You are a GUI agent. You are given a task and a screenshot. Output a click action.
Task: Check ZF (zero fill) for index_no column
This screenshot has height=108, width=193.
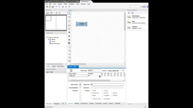pos(118,75)
